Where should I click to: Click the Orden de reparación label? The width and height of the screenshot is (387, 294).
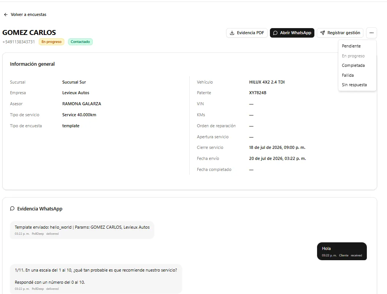(216, 126)
